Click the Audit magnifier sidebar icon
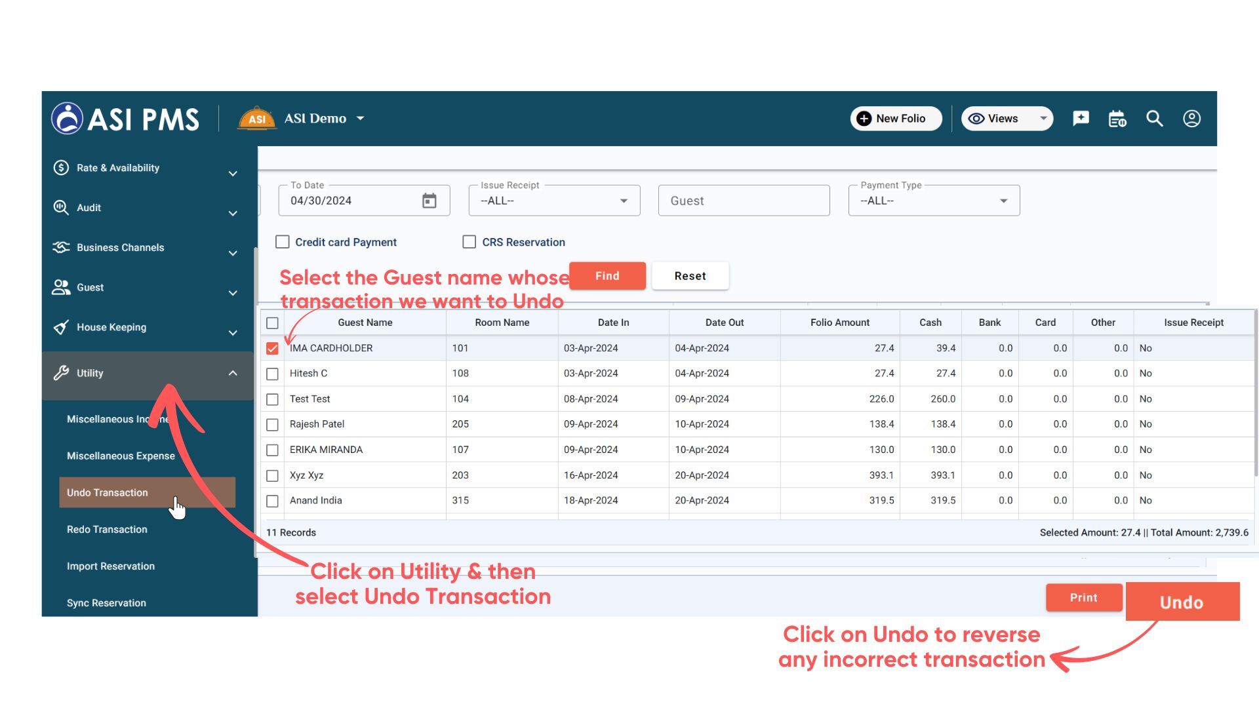The height and width of the screenshot is (708, 1259). 61,208
